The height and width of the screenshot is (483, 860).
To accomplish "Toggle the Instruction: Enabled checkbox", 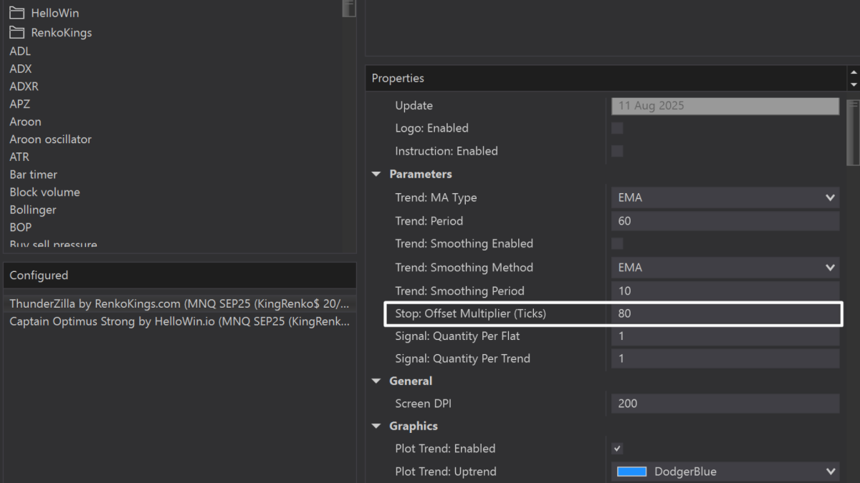I will point(617,151).
